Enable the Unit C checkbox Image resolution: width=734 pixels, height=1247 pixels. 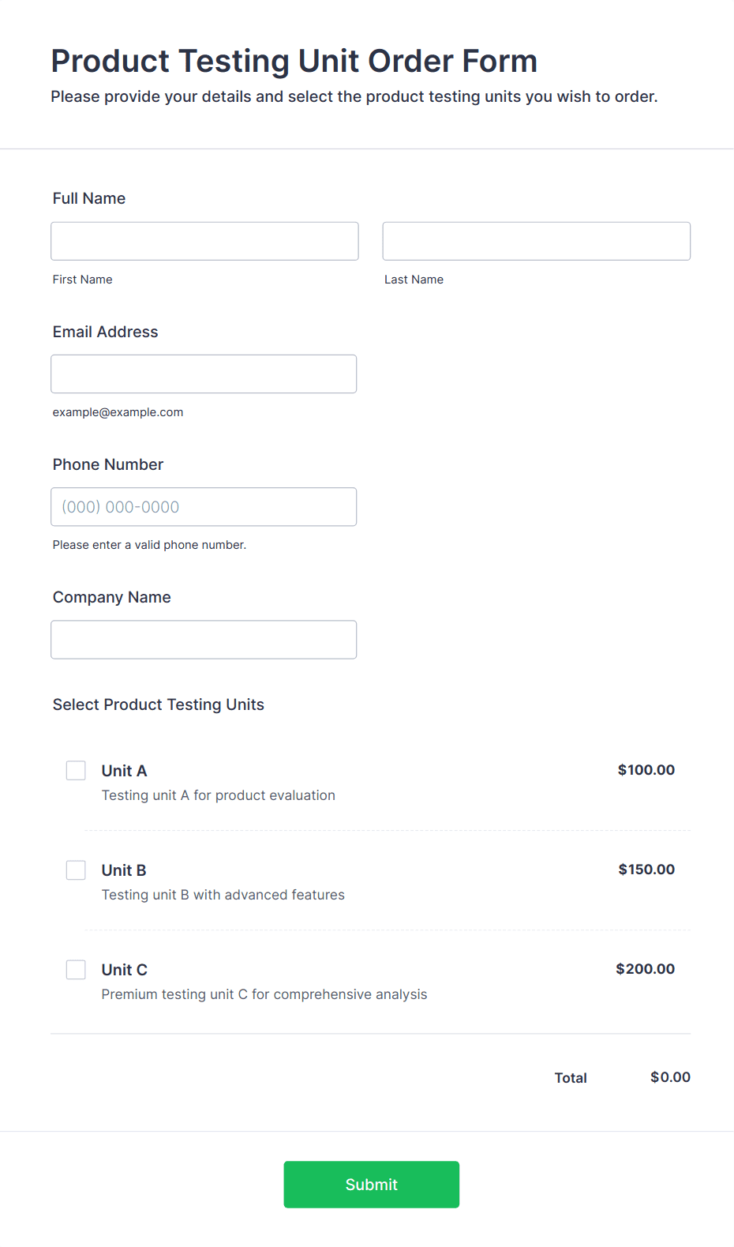76,969
